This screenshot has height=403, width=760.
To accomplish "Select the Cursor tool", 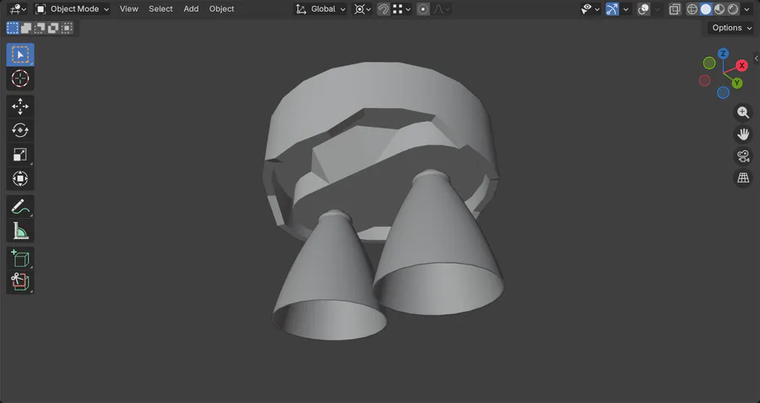I will point(20,79).
